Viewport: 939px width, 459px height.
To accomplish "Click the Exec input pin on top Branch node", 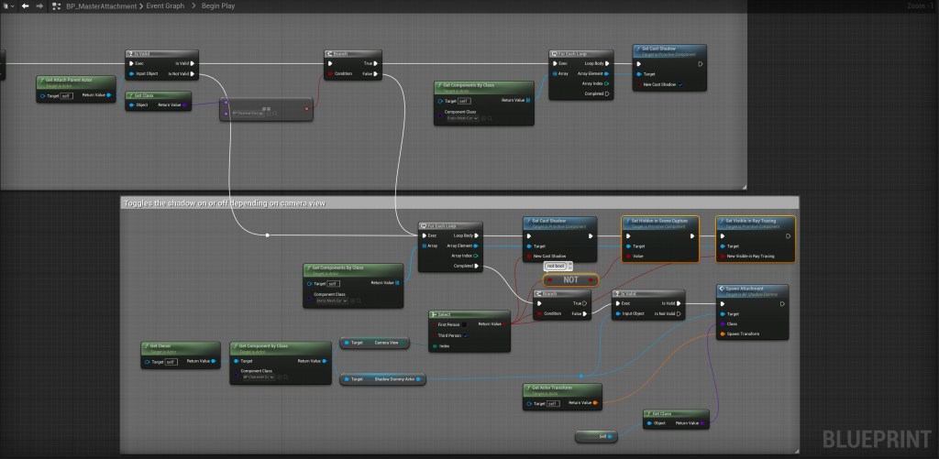I will [329, 63].
